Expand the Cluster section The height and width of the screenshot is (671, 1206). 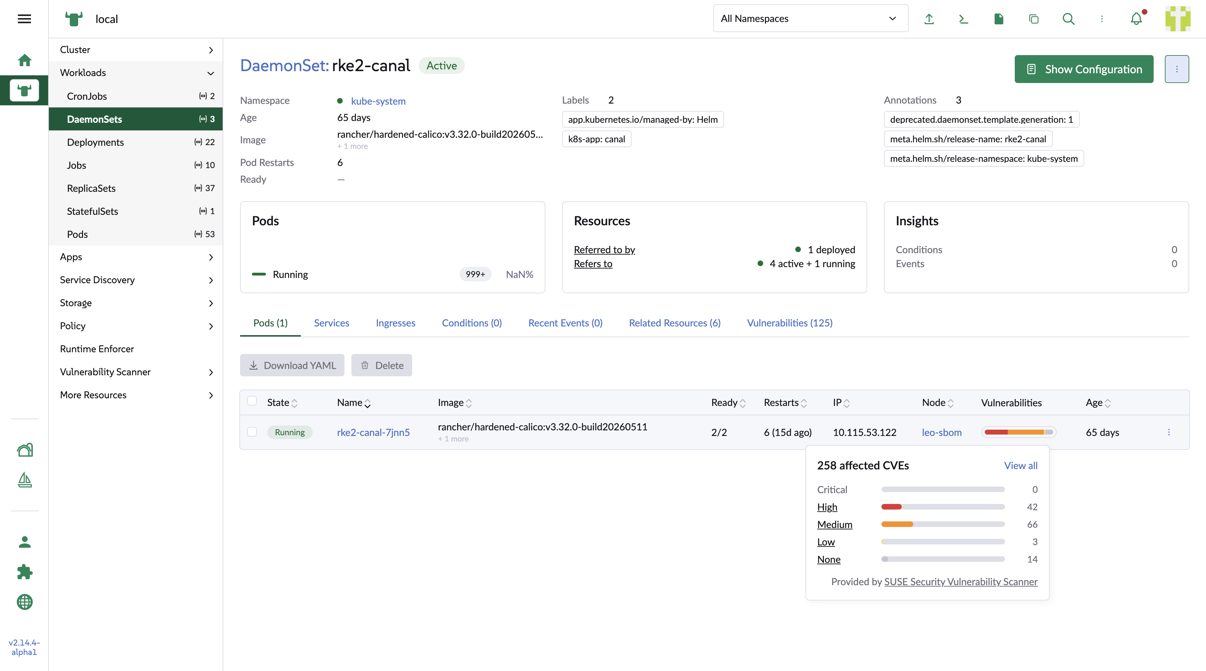pyautogui.click(x=136, y=50)
